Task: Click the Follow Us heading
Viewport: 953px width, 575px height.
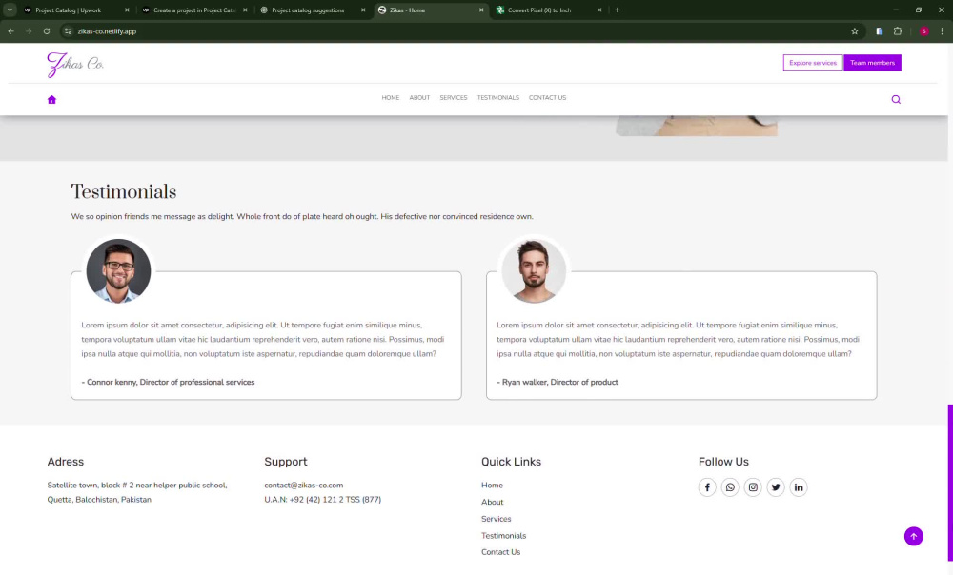Action: pos(723,462)
